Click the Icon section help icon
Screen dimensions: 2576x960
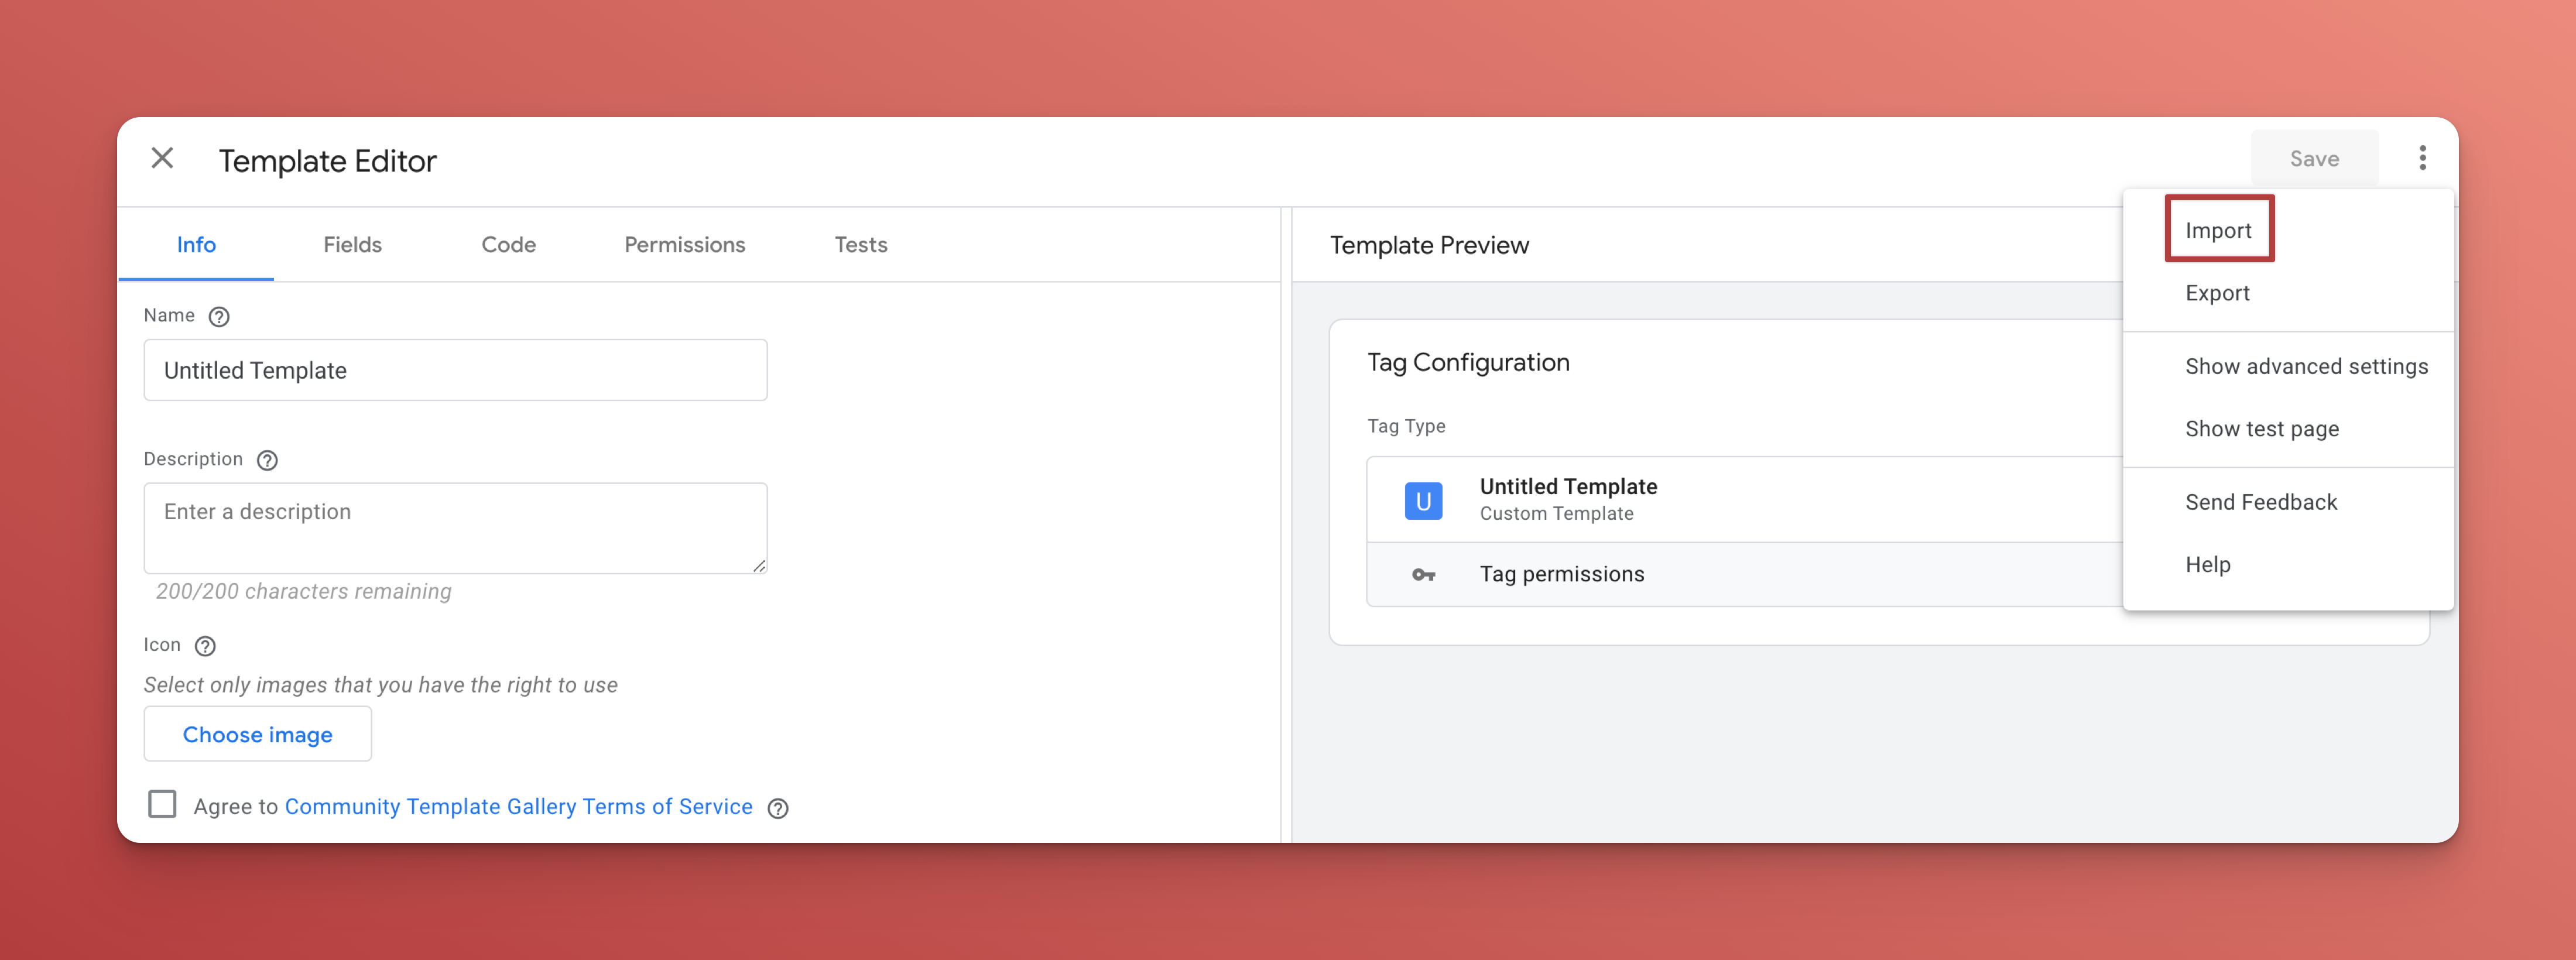tap(205, 646)
